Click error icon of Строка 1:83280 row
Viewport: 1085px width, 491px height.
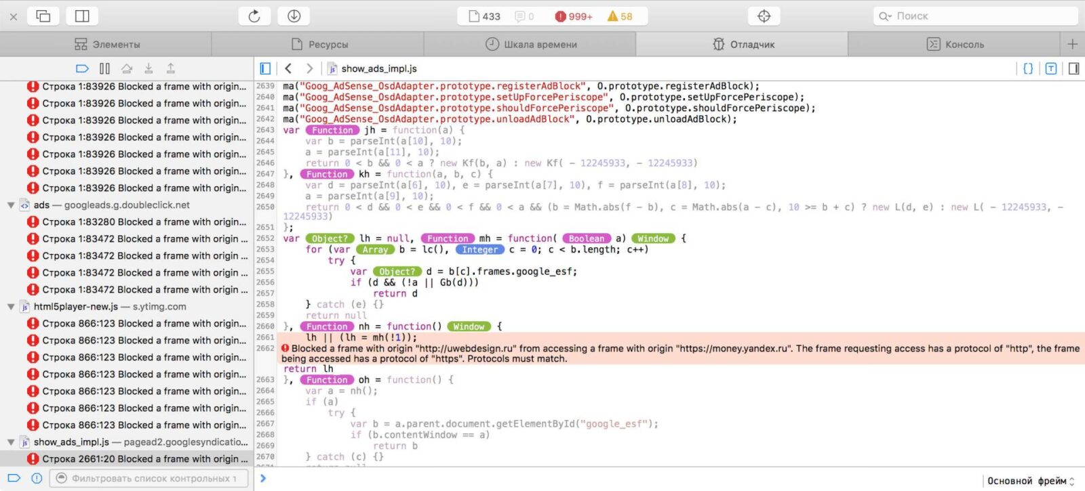33,222
